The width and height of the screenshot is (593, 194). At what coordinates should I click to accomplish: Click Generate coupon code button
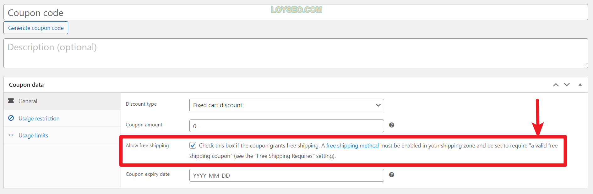point(36,28)
